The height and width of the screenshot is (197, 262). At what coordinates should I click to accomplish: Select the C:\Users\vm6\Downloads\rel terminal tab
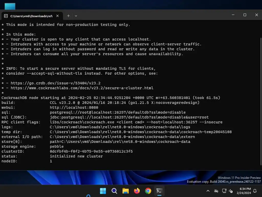[x=32, y=16]
